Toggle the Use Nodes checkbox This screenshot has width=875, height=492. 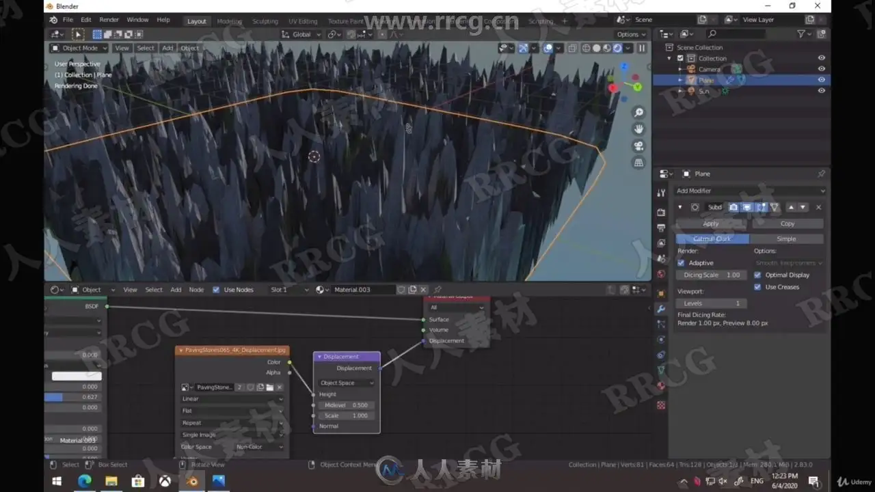[216, 290]
